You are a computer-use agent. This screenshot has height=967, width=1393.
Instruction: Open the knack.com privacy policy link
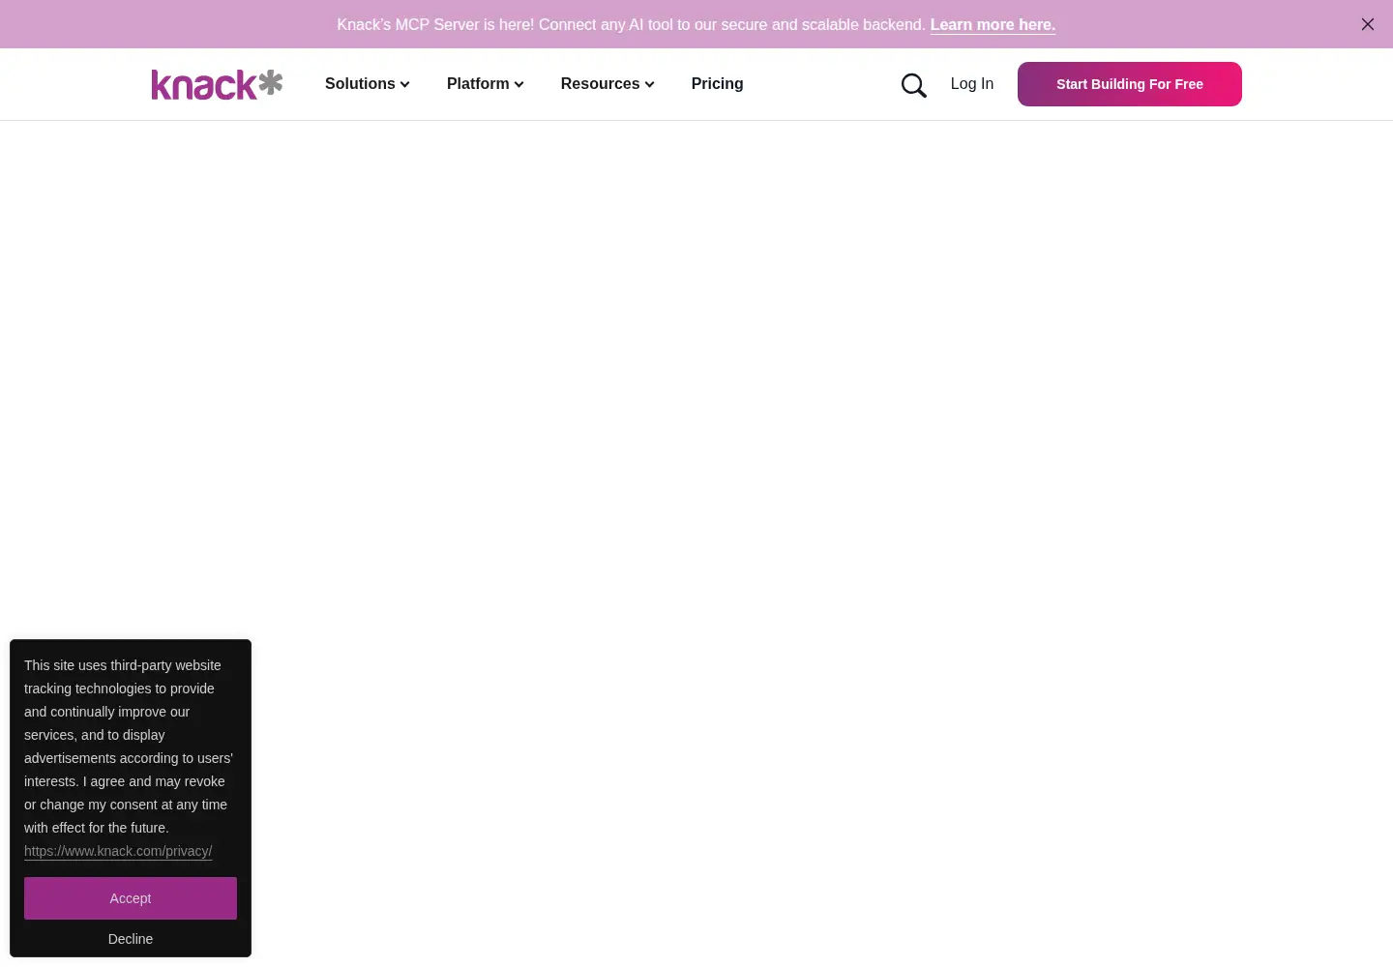click(x=118, y=851)
